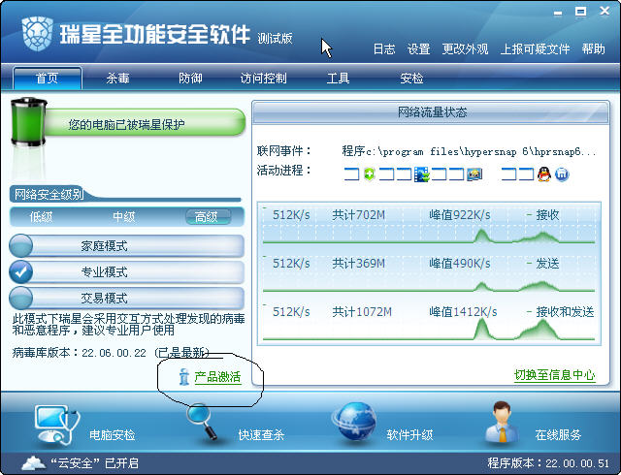Click the 接收 traffic graph
This screenshot has width=621, height=475.
429,225
